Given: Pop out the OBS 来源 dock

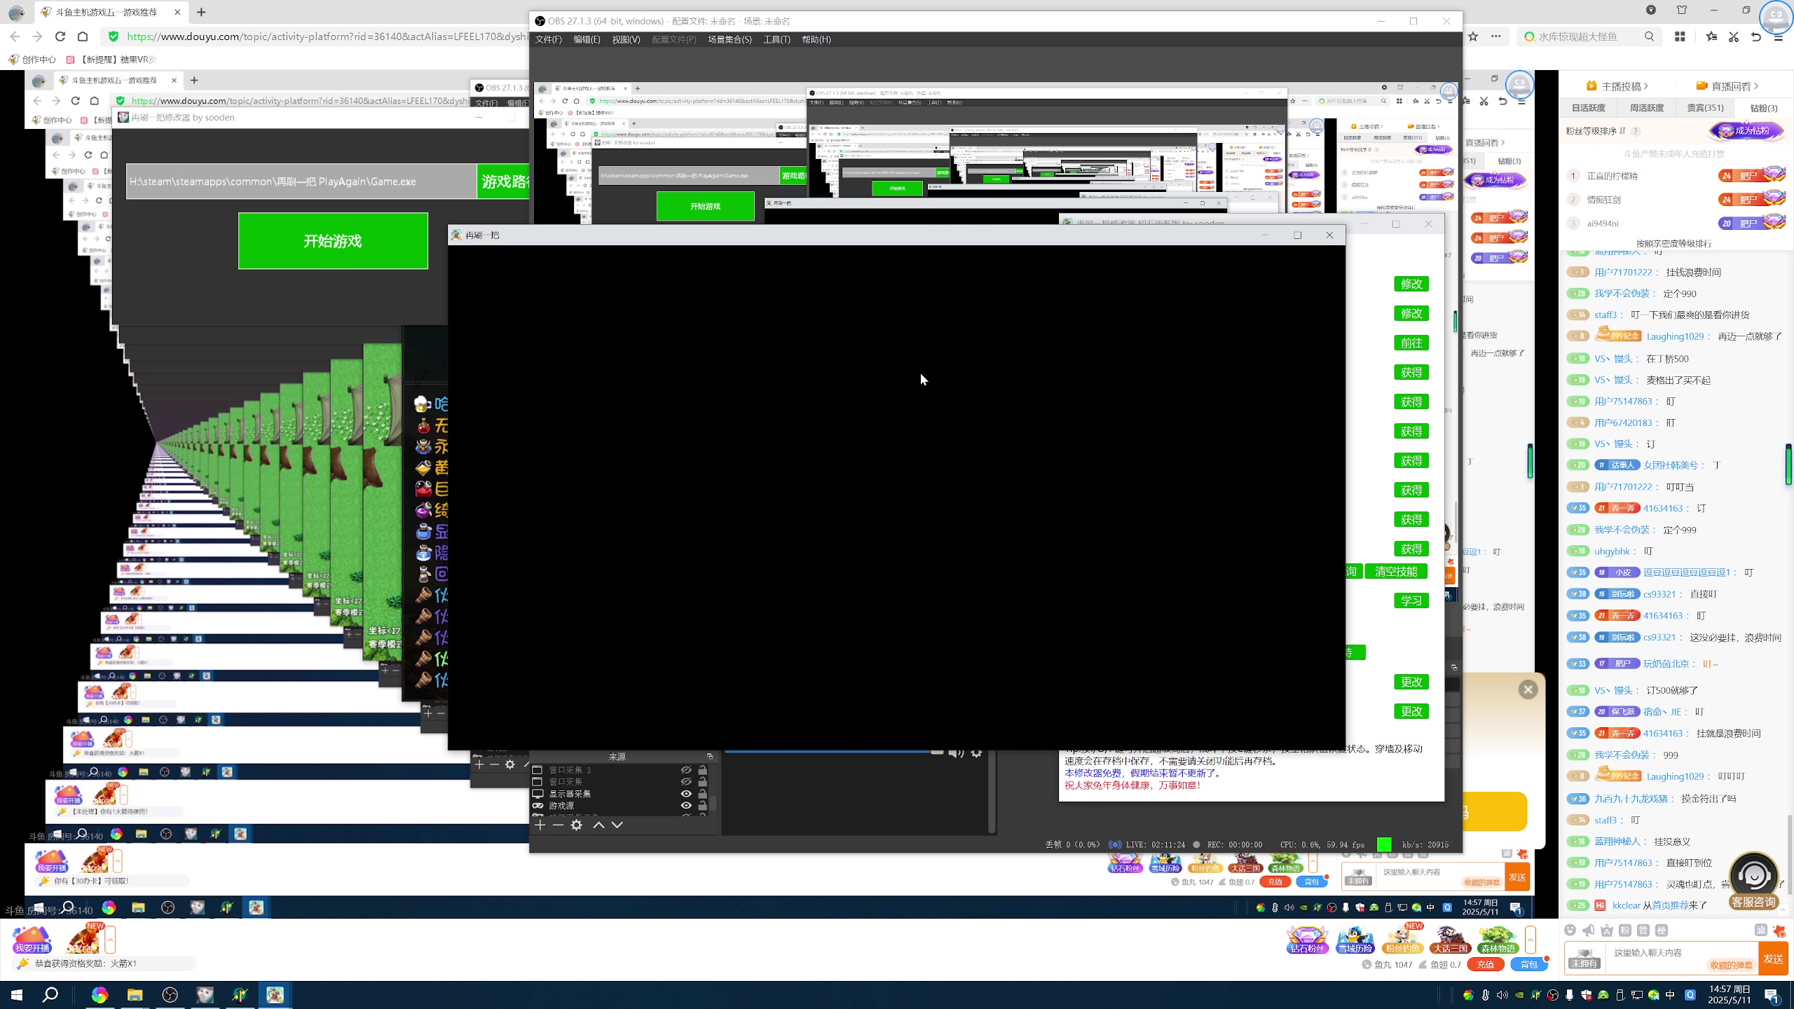Looking at the screenshot, I should tap(710, 756).
